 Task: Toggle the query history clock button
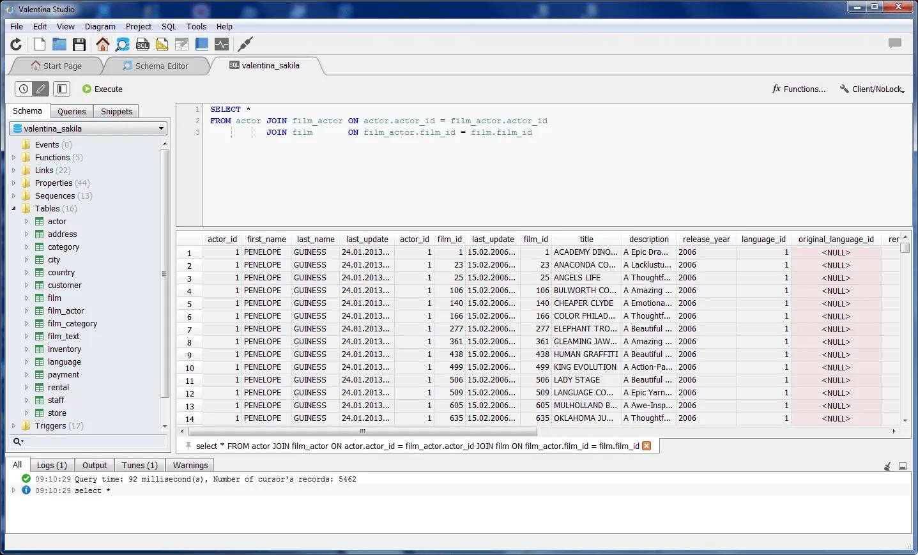coord(24,89)
